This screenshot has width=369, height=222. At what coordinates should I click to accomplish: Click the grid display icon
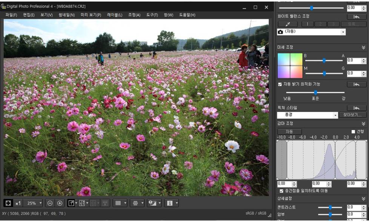(x=118, y=203)
